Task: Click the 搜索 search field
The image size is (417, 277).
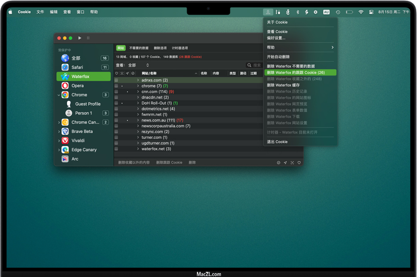Action: click(x=254, y=65)
